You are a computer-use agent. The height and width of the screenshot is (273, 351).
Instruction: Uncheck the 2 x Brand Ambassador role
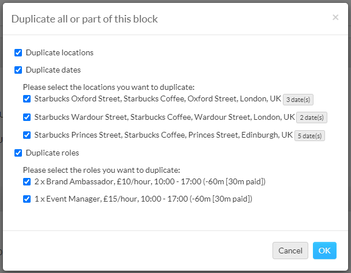tap(27, 181)
